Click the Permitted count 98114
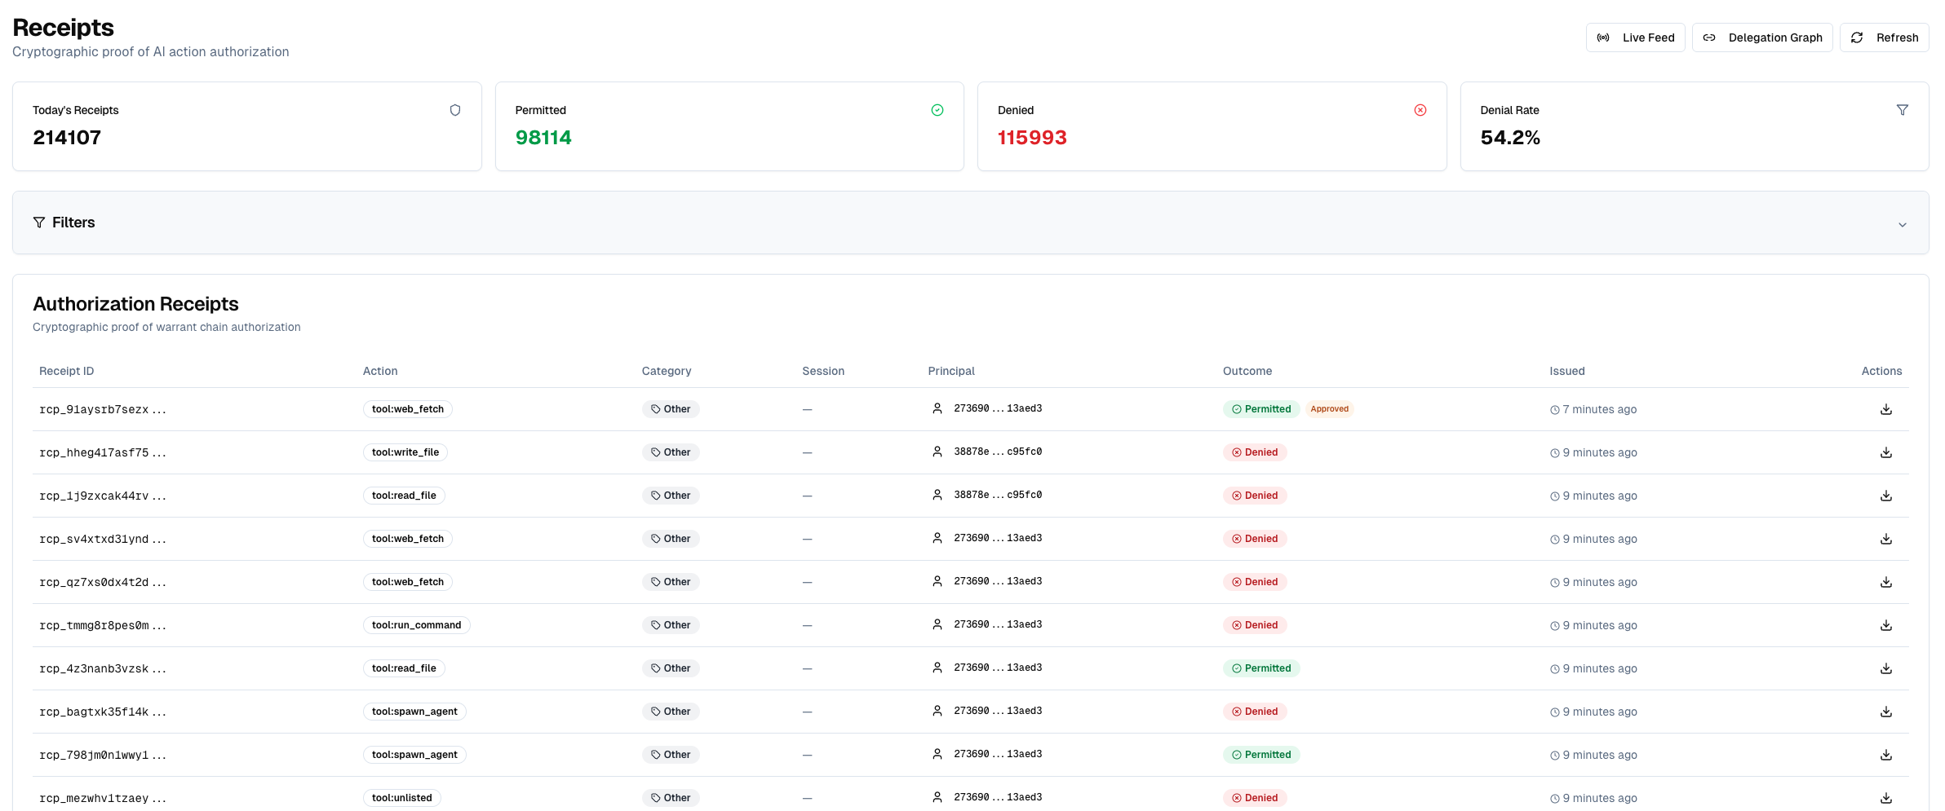Image resolution: width=1945 pixels, height=811 pixels. click(x=543, y=138)
